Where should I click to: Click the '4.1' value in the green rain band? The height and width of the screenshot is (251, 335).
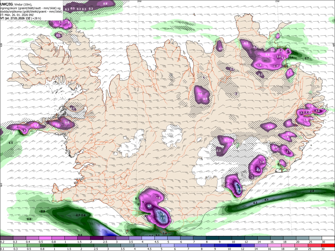click(x=266, y=200)
